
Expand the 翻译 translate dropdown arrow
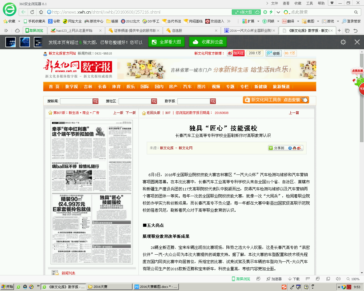[298, 21]
